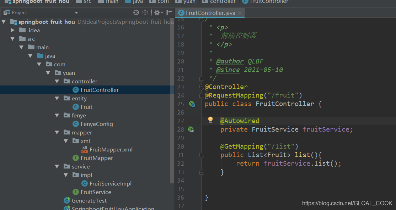Image resolution: width=396 pixels, height=210 pixels.
Task: Click the method end fold marker at line 33
Action: [x=202, y=172]
